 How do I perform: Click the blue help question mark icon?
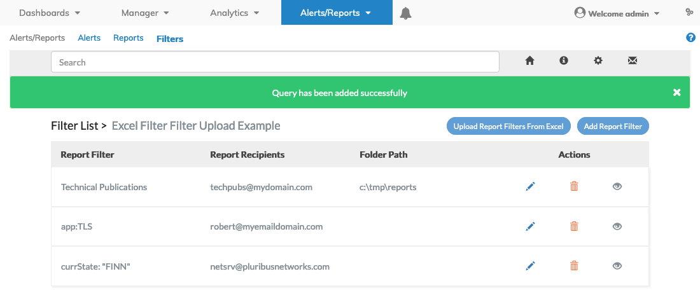click(x=690, y=38)
